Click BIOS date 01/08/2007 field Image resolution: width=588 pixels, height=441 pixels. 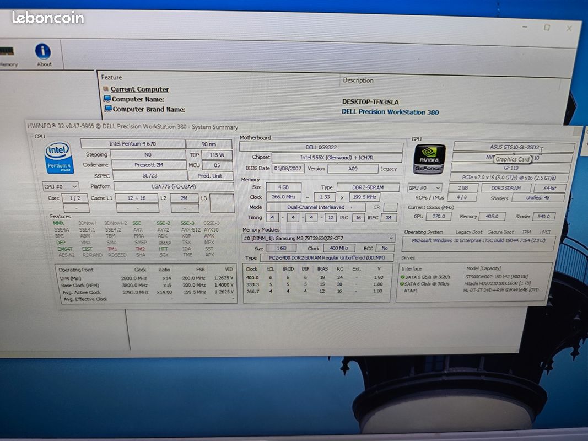(x=288, y=168)
